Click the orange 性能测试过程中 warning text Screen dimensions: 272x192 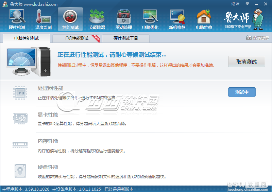click(136, 65)
